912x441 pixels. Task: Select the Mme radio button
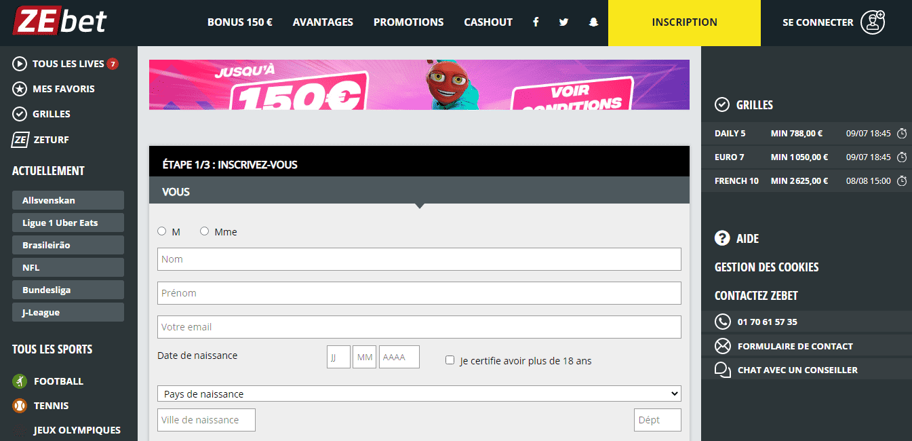204,231
